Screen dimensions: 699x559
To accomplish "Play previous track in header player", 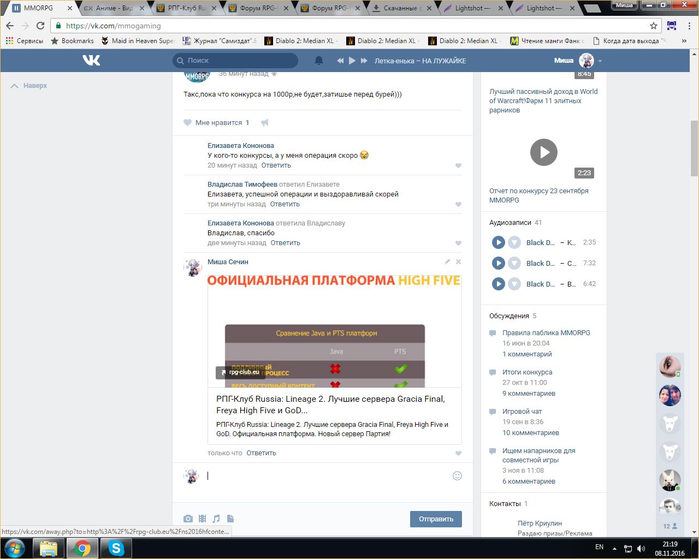I will [340, 61].
